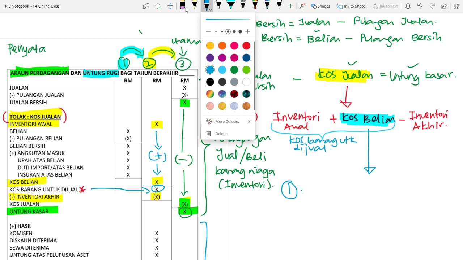Pick the cyan highlighter pen

231,5
